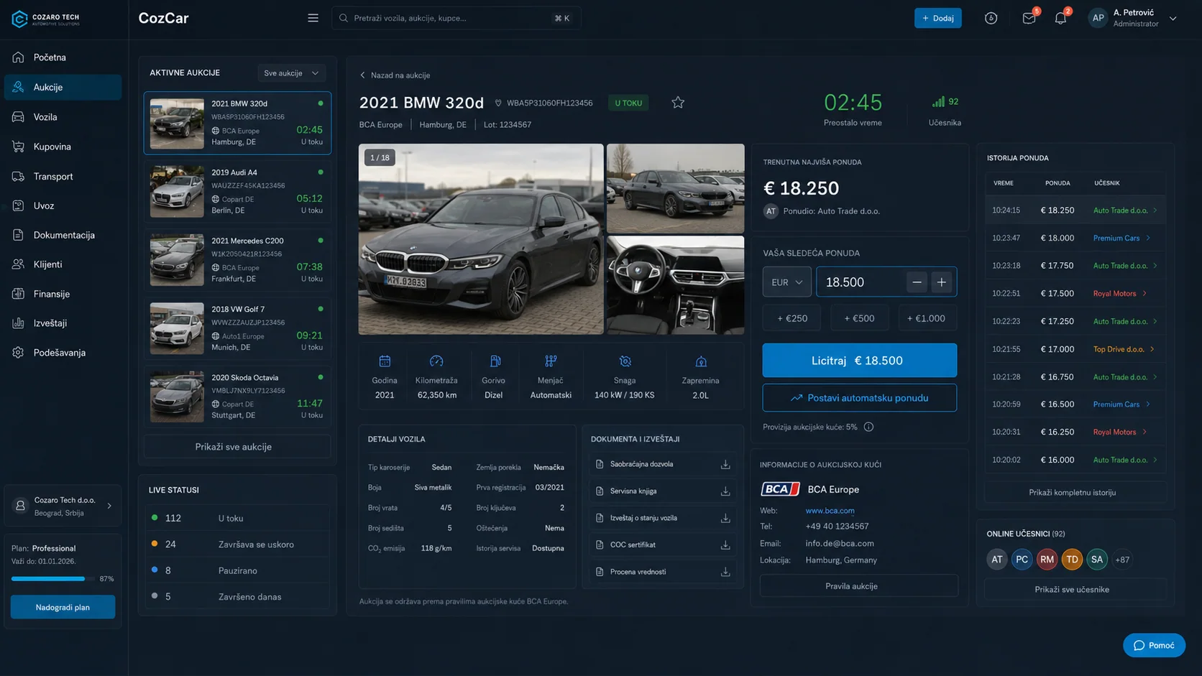The height and width of the screenshot is (676, 1202).
Task: Click the AP user avatar
Action: point(1098,18)
